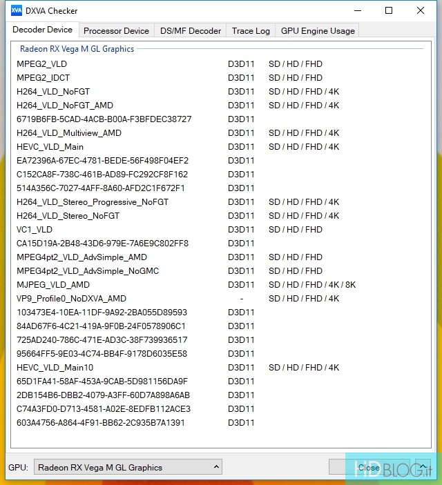Click the DXVA Checker app icon

[x=16, y=10]
